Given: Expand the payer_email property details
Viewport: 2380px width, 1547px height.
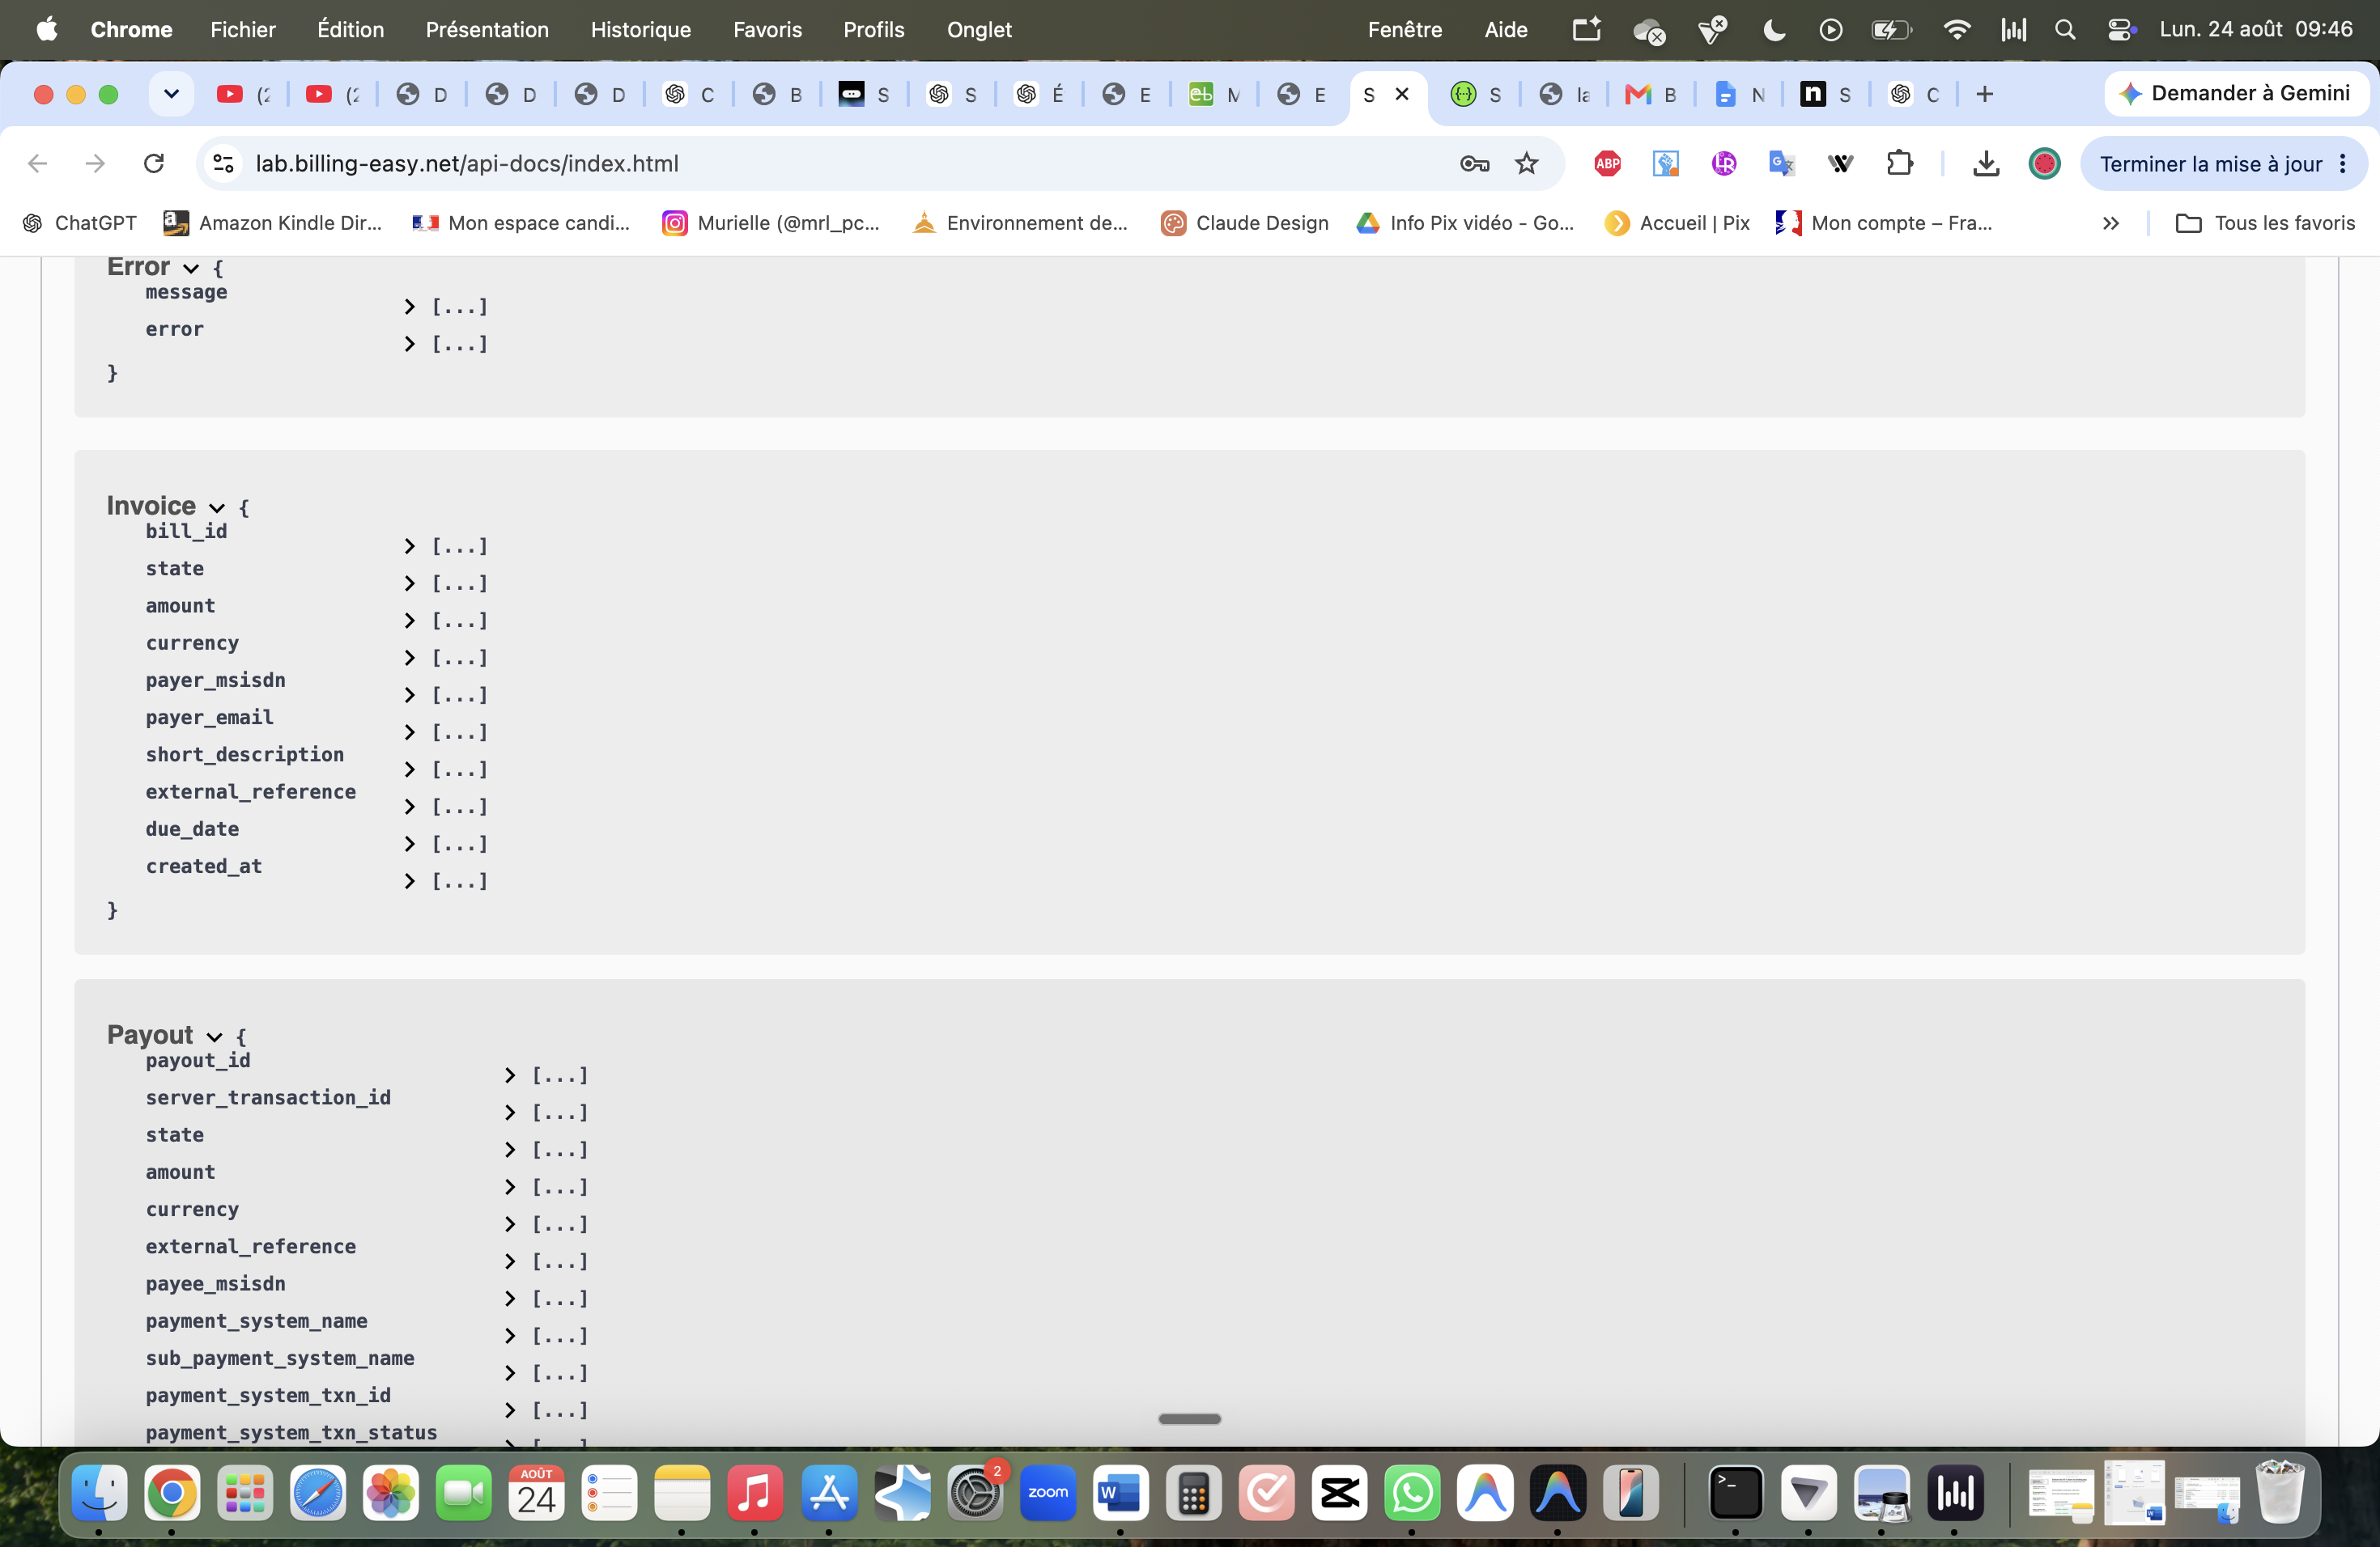Looking at the screenshot, I should point(409,732).
